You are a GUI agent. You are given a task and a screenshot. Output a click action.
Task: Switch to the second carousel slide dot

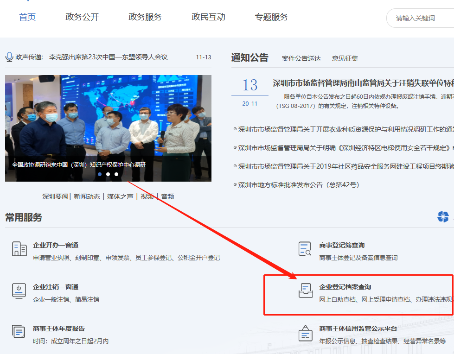click(108, 175)
